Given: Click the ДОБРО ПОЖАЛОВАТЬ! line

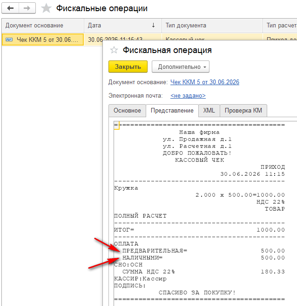Looking at the screenshot, I should tap(197, 153).
